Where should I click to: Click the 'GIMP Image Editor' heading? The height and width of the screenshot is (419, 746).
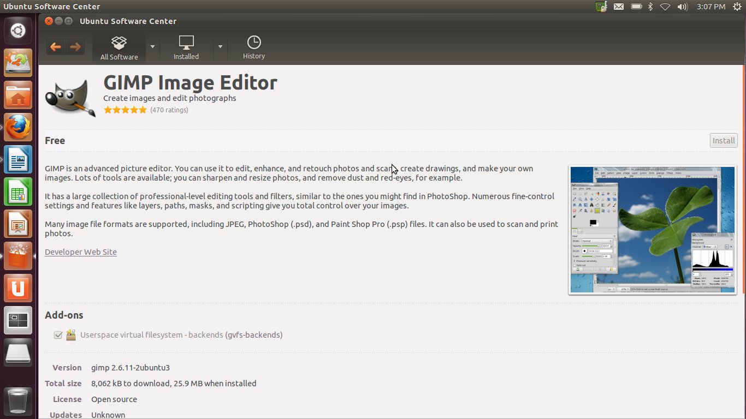pyautogui.click(x=190, y=82)
